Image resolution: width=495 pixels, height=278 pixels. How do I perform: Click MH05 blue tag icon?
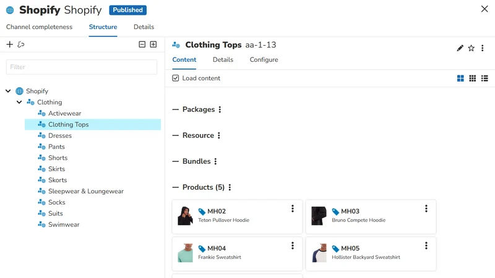click(335, 249)
